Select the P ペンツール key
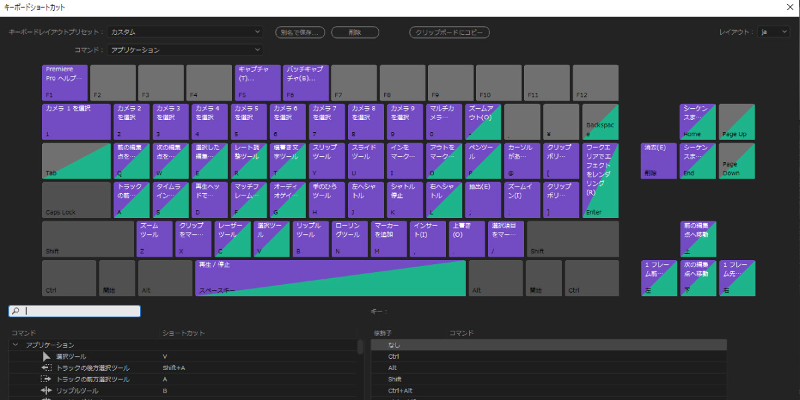Image resolution: width=800 pixels, height=400 pixels. [x=484, y=160]
